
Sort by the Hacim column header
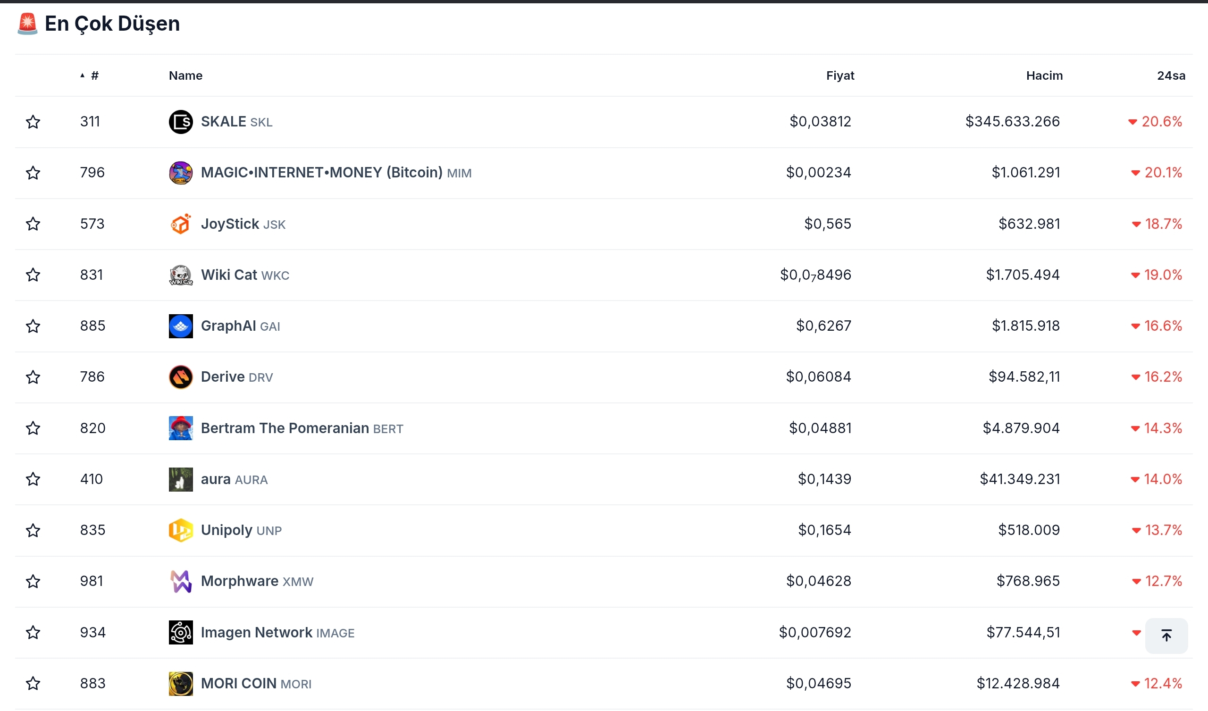pyautogui.click(x=1044, y=76)
